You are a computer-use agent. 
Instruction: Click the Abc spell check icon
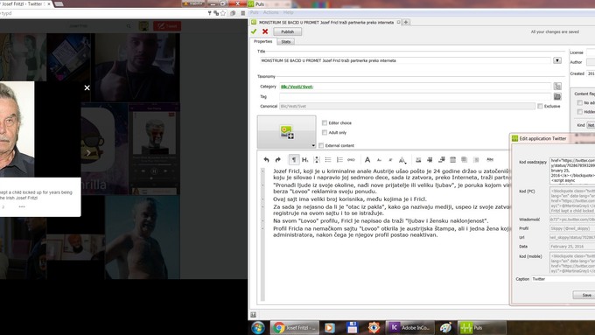(490, 159)
